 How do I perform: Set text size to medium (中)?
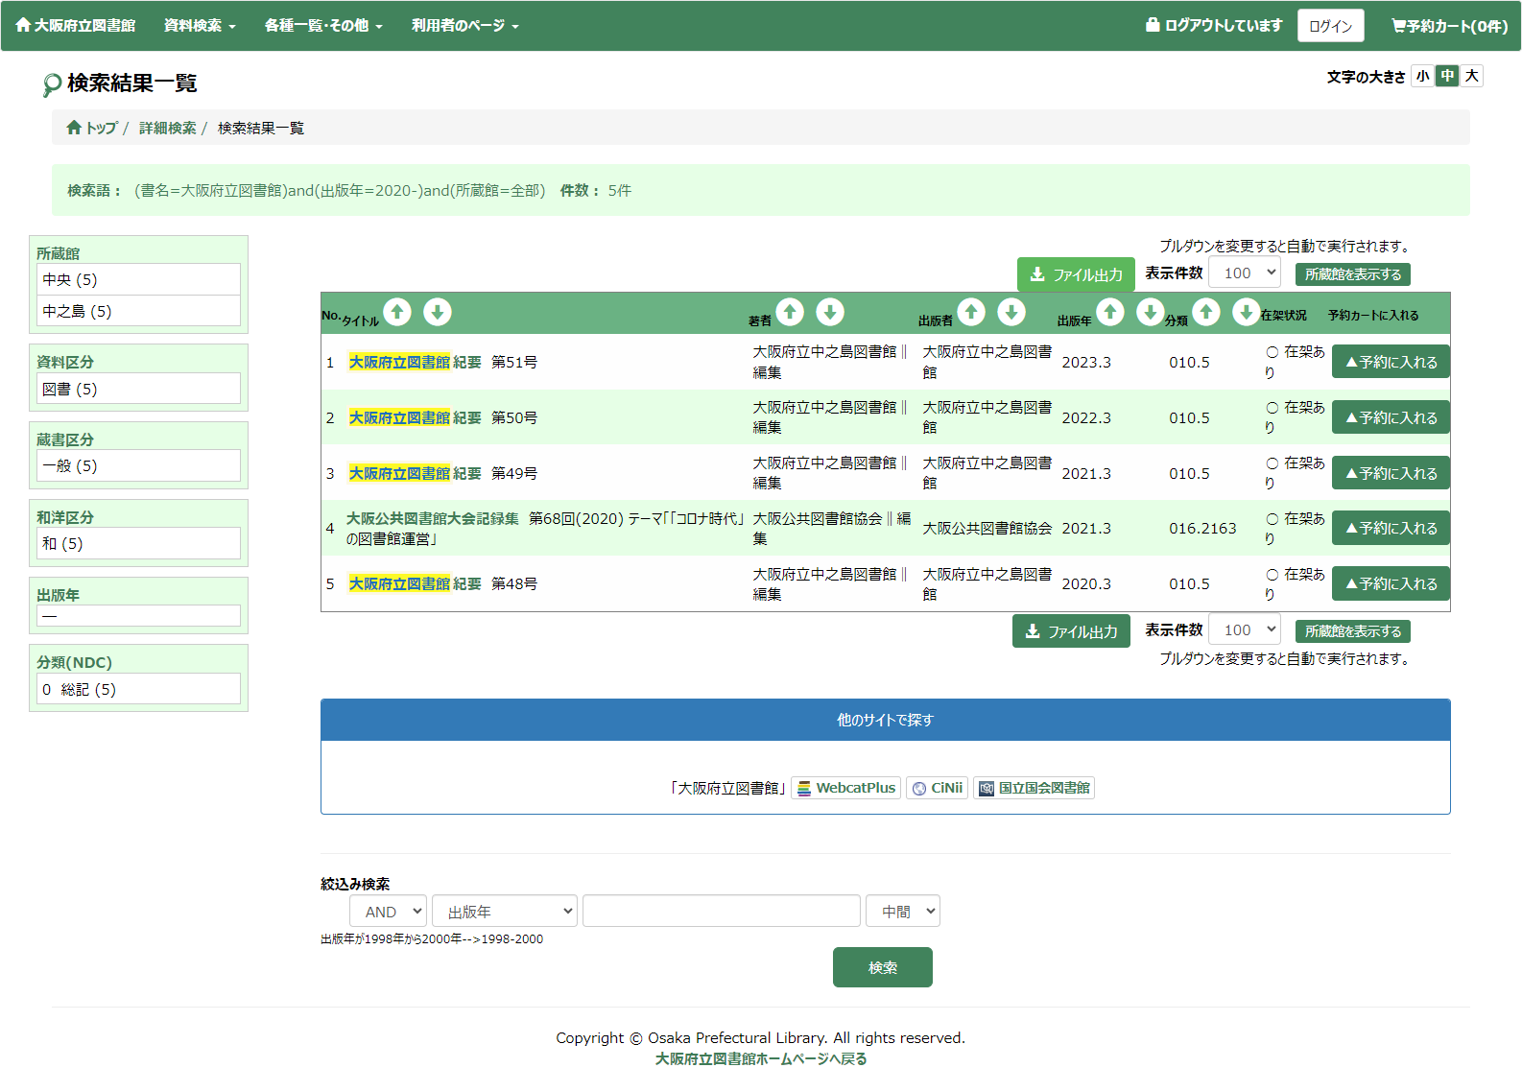point(1447,76)
